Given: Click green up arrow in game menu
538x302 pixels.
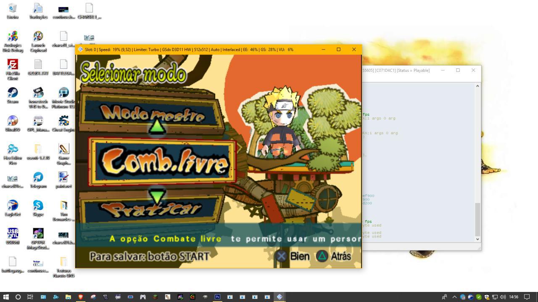Looking at the screenshot, I should pyautogui.click(x=158, y=126).
